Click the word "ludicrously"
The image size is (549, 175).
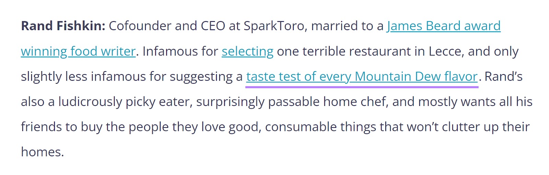pyautogui.click(x=90, y=102)
